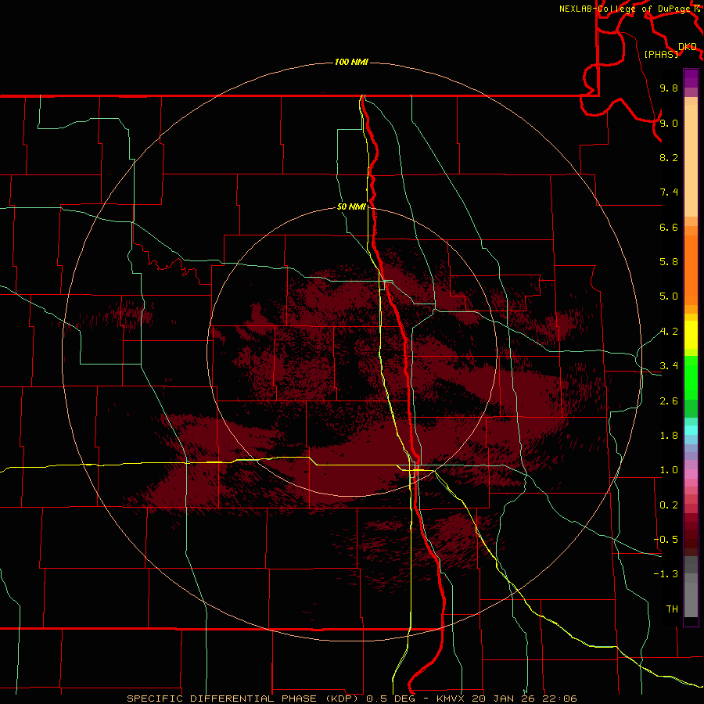Click the 9.0 legend value

pyautogui.click(x=669, y=123)
